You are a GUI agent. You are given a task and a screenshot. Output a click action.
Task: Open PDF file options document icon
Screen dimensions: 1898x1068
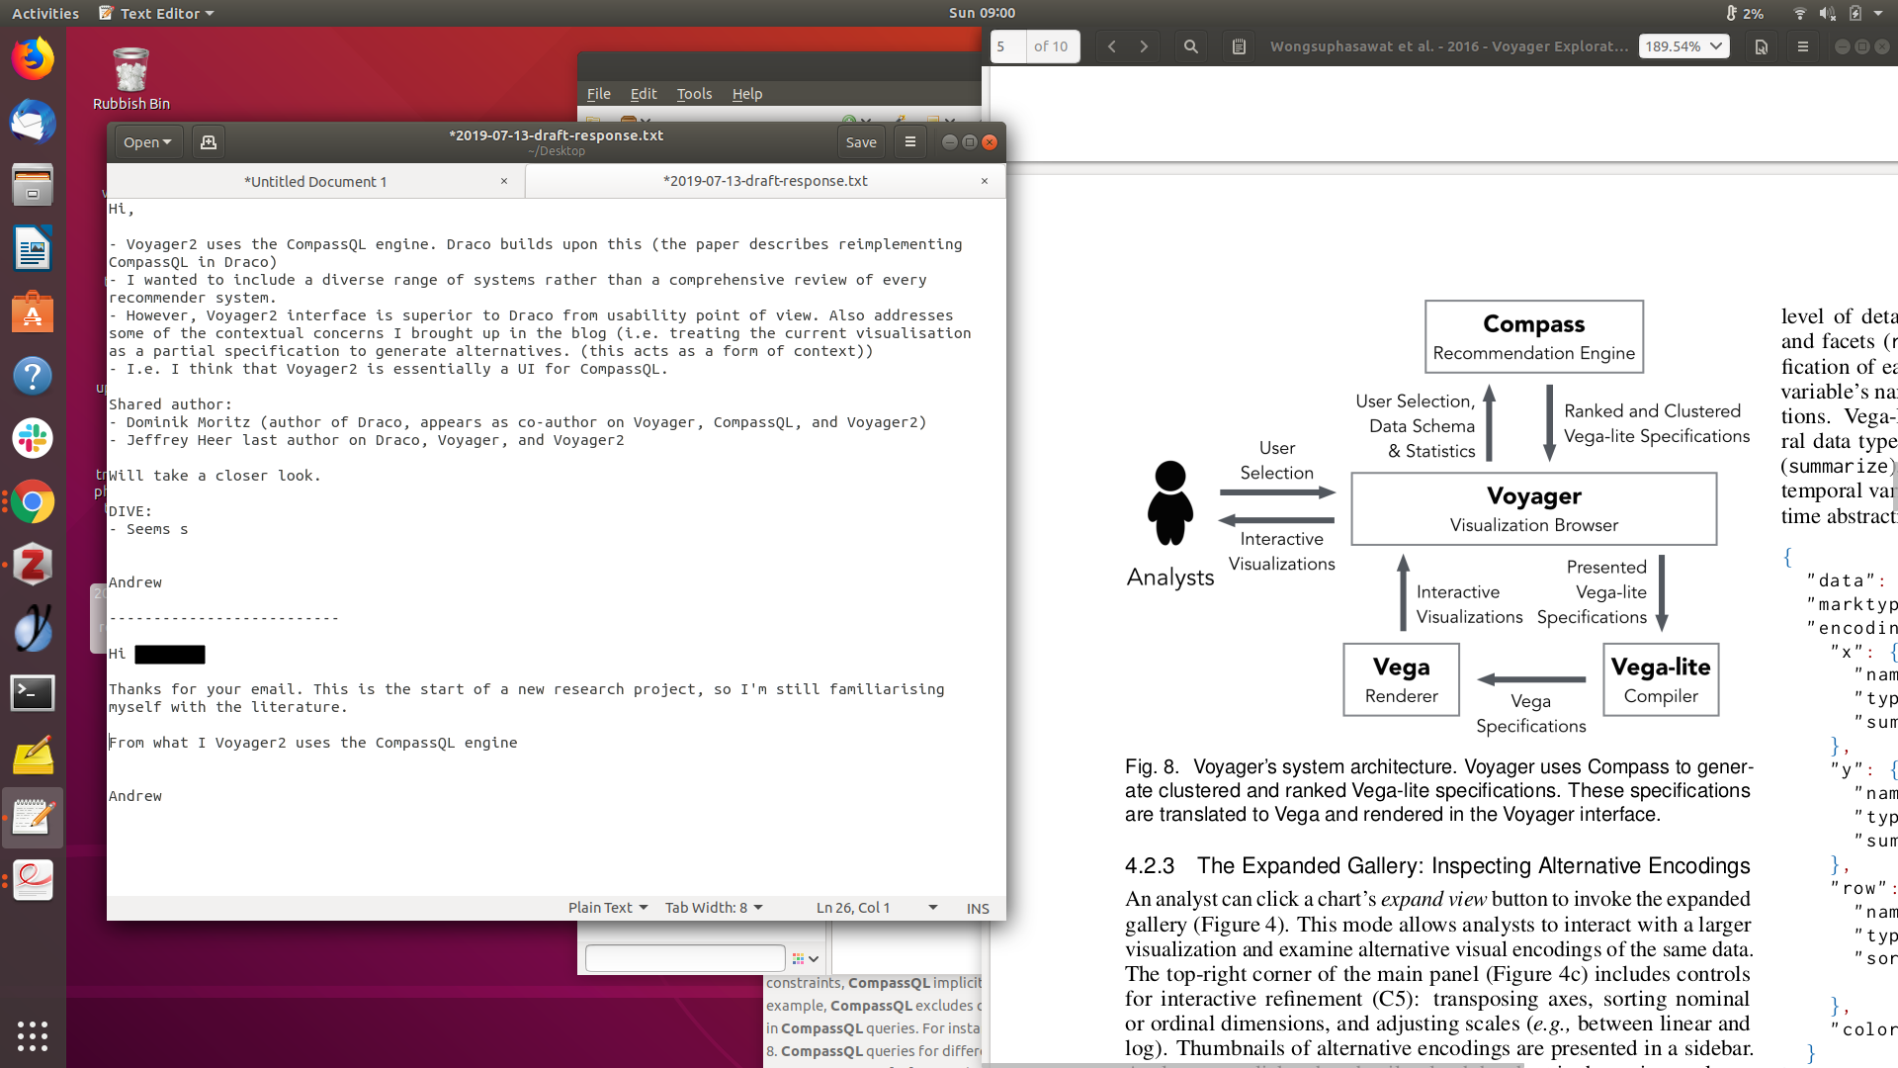1761,46
